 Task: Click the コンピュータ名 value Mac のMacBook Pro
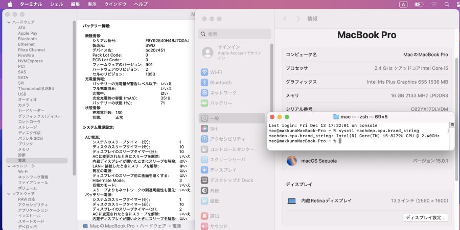coord(425,55)
